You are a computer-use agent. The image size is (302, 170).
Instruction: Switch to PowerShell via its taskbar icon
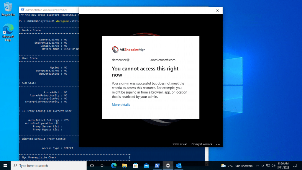157,166
